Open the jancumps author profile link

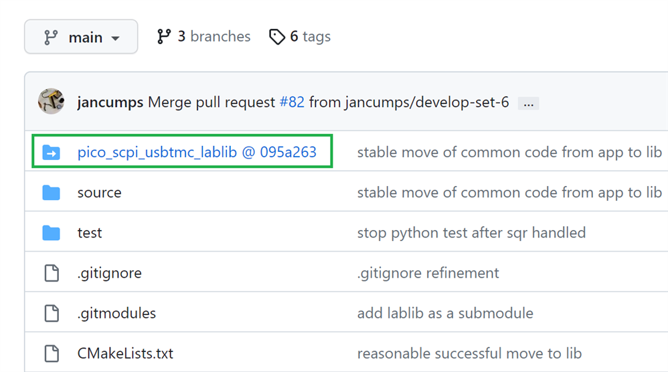pyautogui.click(x=110, y=102)
